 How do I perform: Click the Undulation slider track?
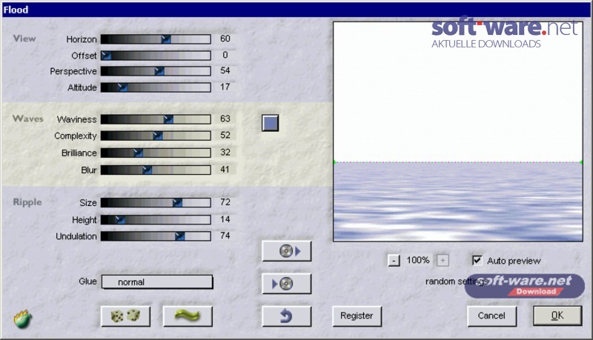coord(156,236)
